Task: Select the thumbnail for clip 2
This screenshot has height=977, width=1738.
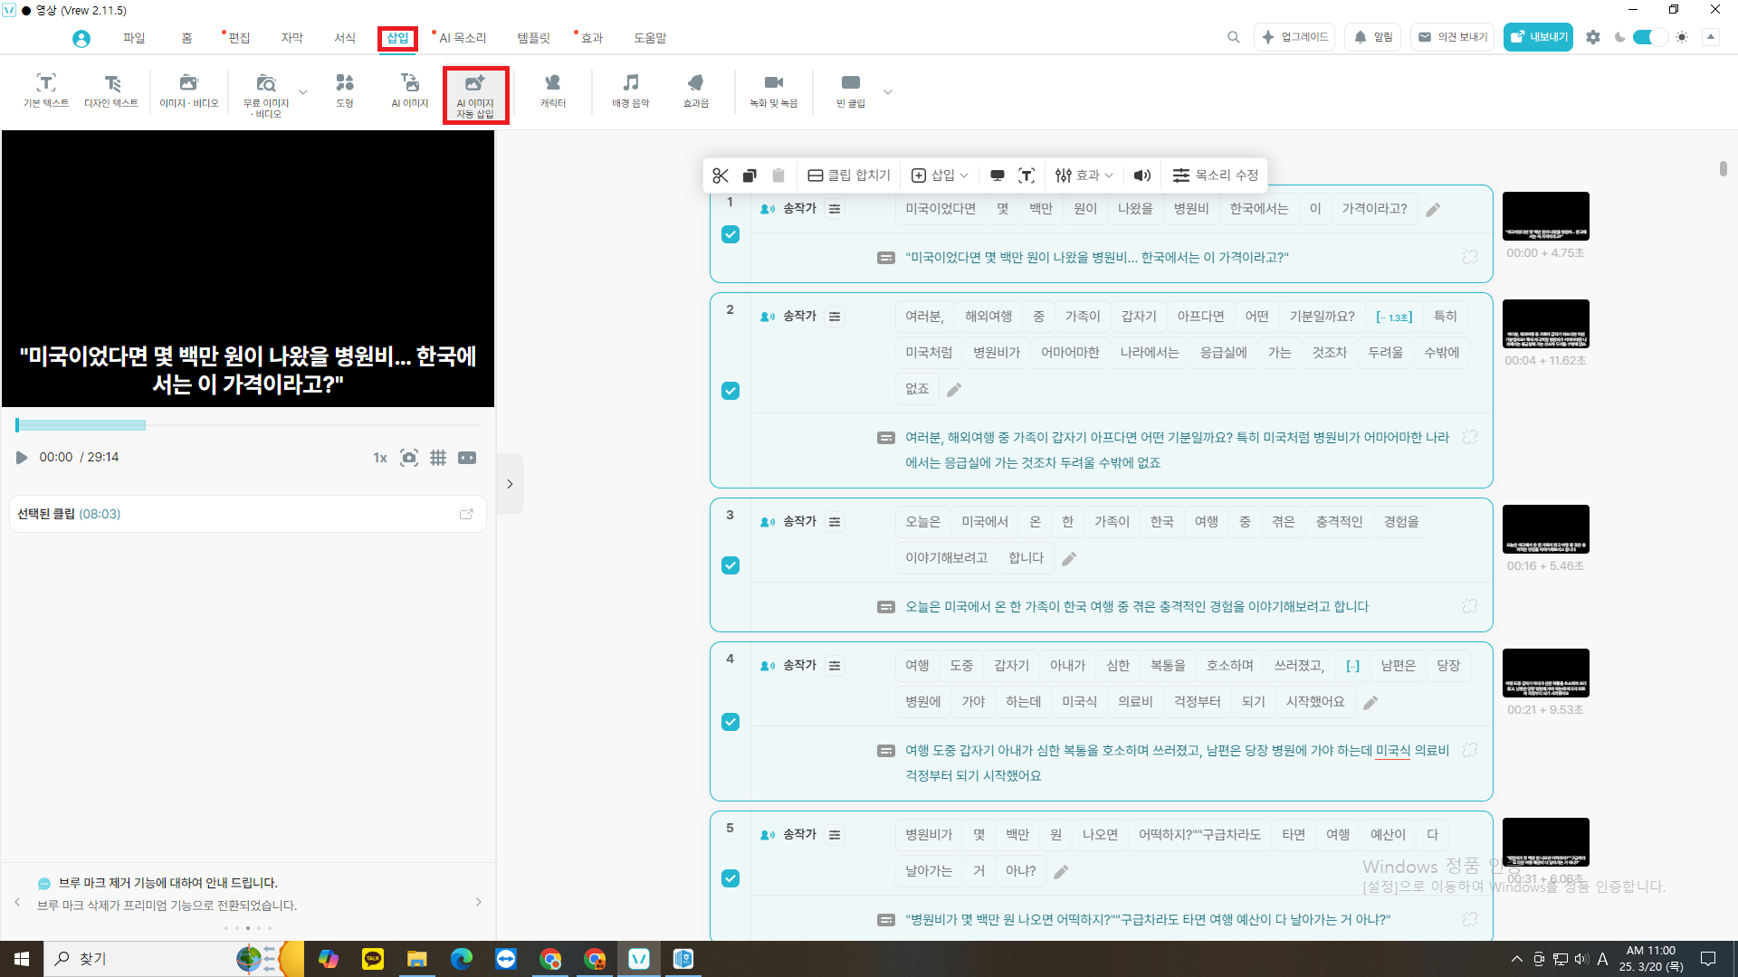Action: (x=1545, y=324)
